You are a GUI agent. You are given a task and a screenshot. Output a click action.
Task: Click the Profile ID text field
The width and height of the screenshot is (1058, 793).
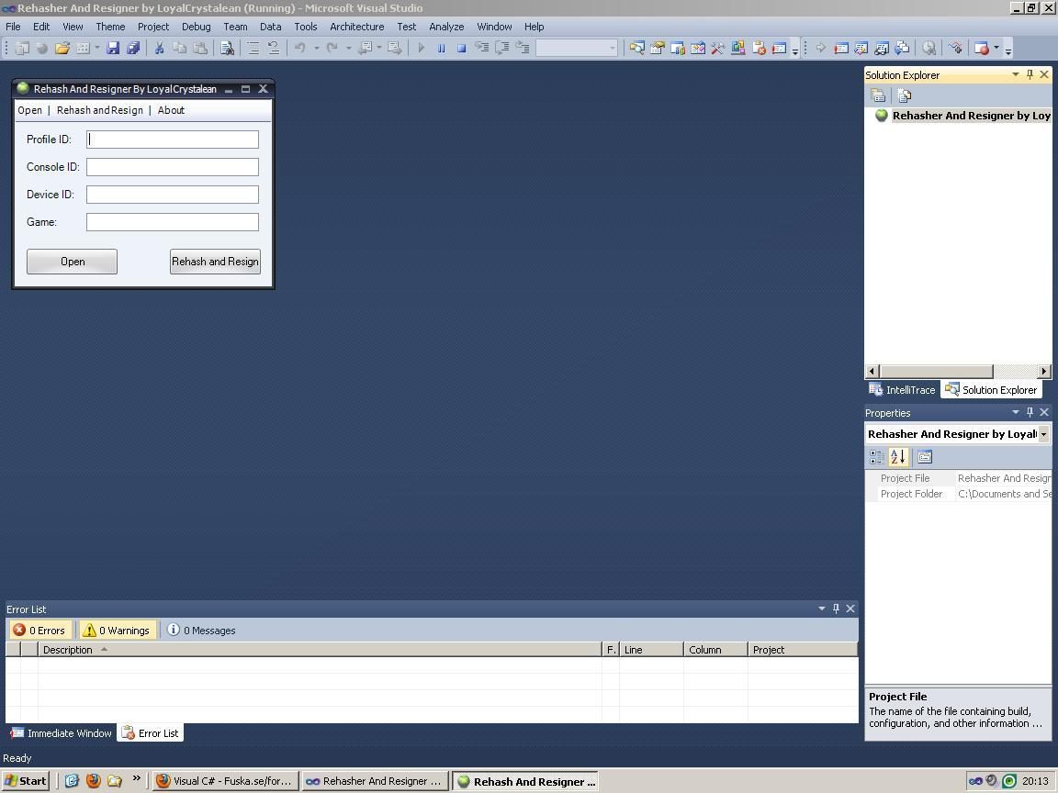pos(173,140)
